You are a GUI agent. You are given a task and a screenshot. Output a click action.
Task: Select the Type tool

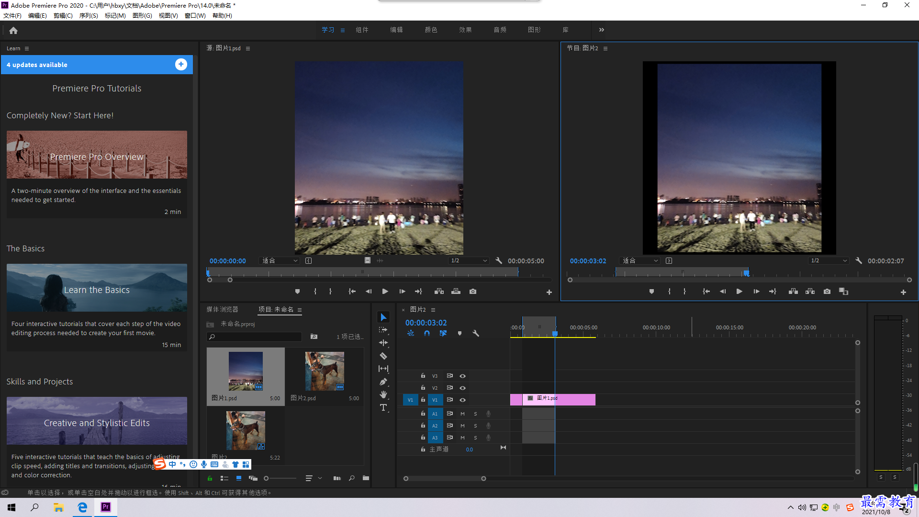(x=383, y=407)
